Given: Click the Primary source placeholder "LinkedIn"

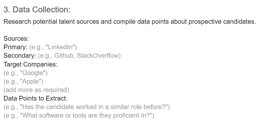Looking at the screenshot, I should pos(53,47).
